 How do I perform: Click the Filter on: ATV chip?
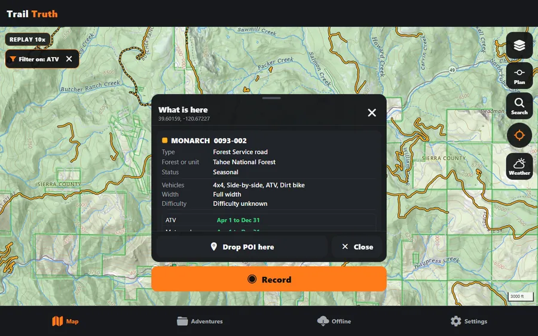[42, 59]
